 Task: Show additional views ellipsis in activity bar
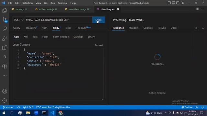(5, 75)
